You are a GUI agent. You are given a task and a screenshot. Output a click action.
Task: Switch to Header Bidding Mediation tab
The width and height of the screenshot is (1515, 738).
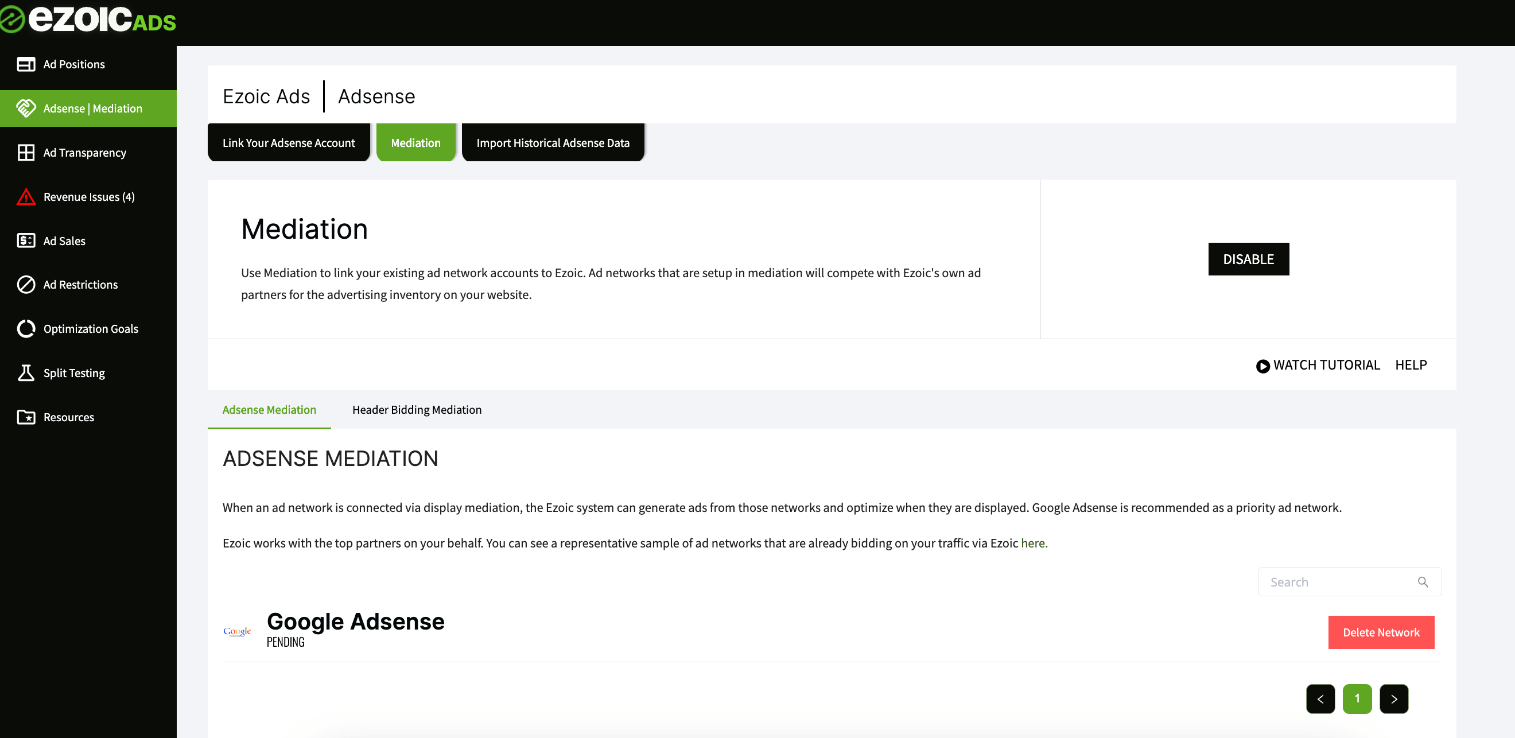click(x=417, y=410)
